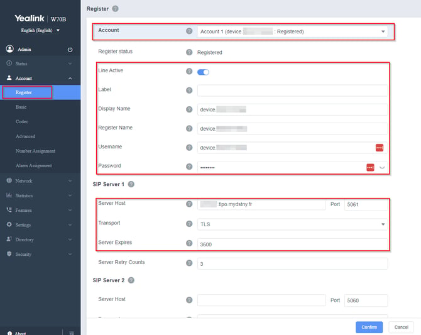Expand the Status menu section
This screenshot has height=335, width=421.
[x=40, y=63]
